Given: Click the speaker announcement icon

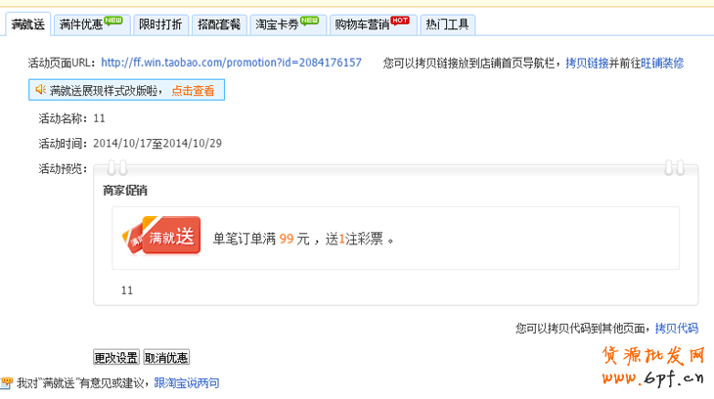Looking at the screenshot, I should click(41, 90).
